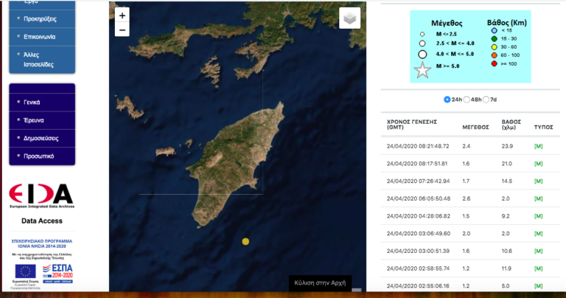Open [M] link for 08:17:51.81 event
Image resolution: width=566 pixels, height=298 pixels.
click(x=538, y=164)
